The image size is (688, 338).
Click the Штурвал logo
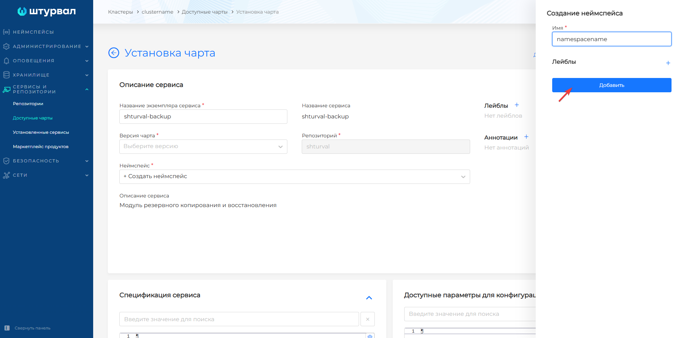tap(46, 11)
